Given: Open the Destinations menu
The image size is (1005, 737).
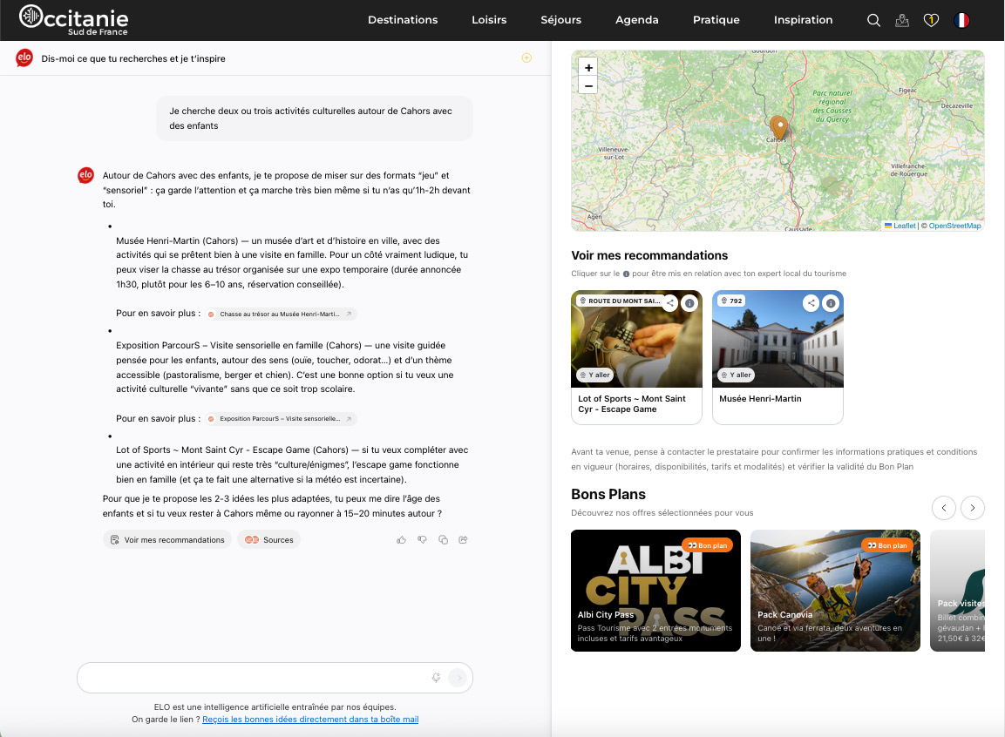Looking at the screenshot, I should pos(403,20).
